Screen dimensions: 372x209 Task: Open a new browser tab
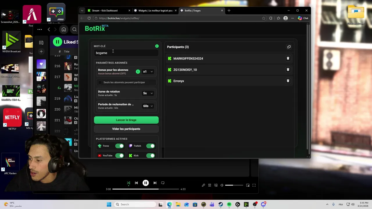click(x=229, y=10)
